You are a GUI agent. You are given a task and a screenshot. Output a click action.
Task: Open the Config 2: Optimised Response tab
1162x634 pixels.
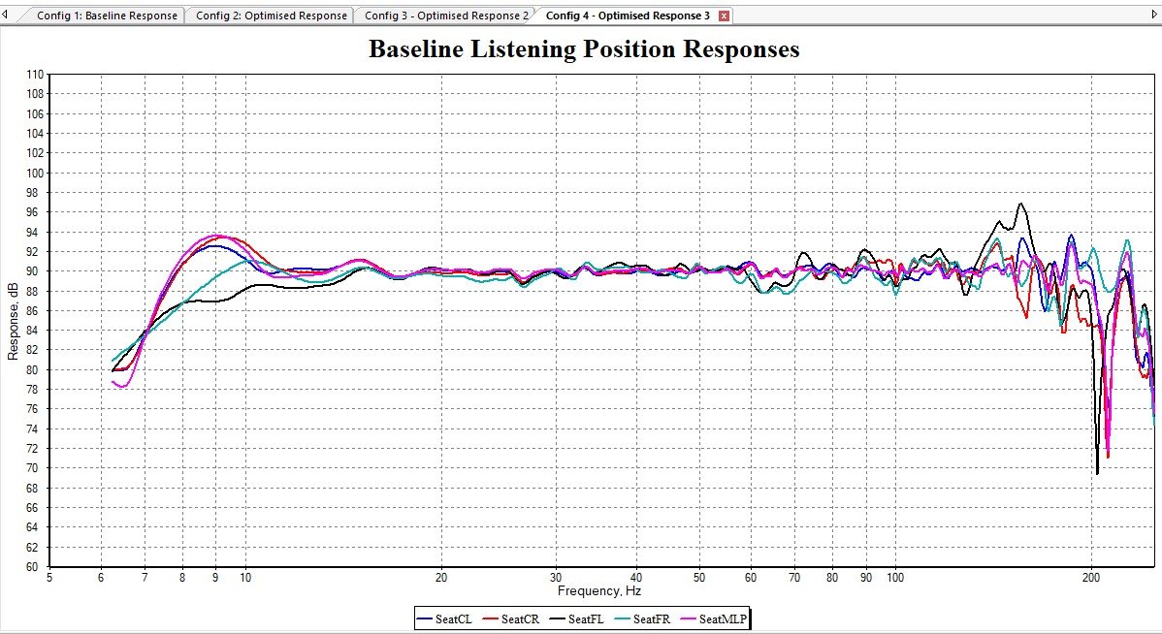tap(271, 16)
